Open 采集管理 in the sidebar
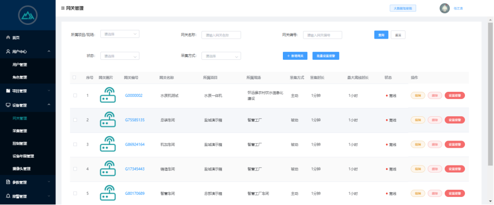Screen dimensions: 494x205 click(x=19, y=131)
